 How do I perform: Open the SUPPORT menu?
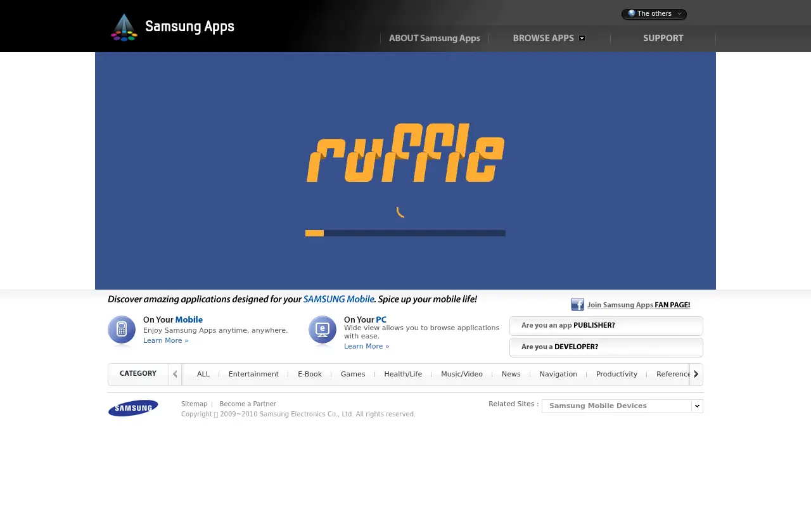point(663,38)
